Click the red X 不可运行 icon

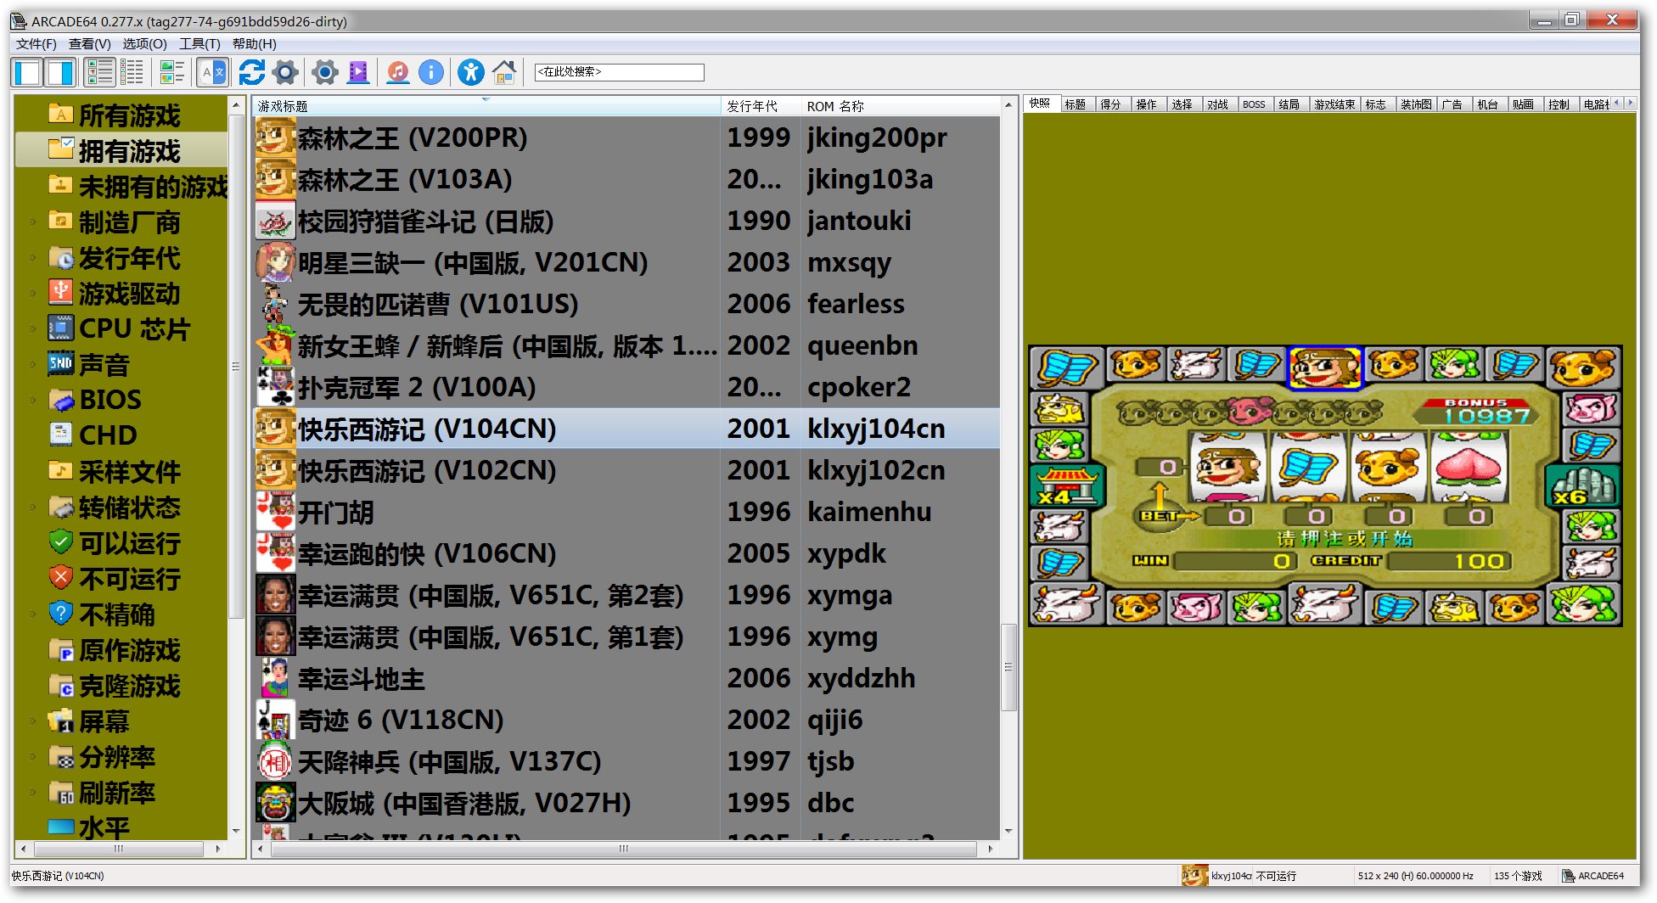point(61,577)
